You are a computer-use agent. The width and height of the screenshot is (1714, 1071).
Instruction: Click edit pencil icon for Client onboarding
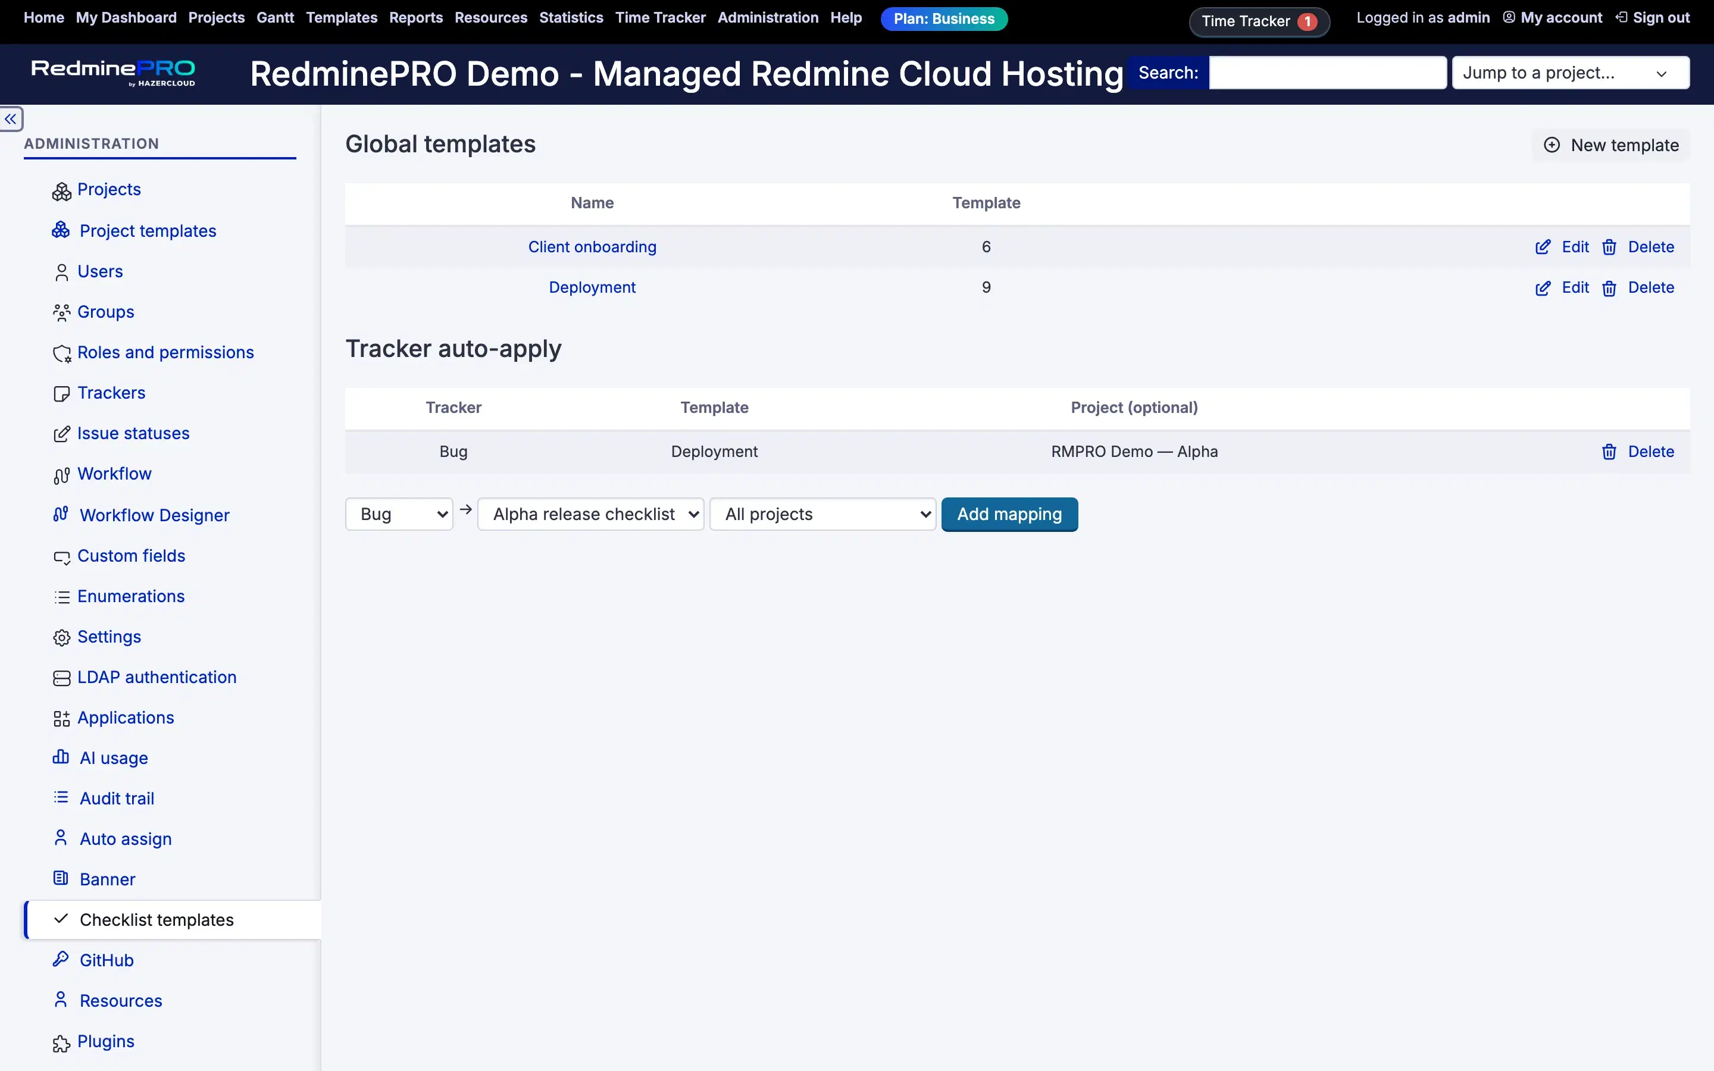[1543, 247]
